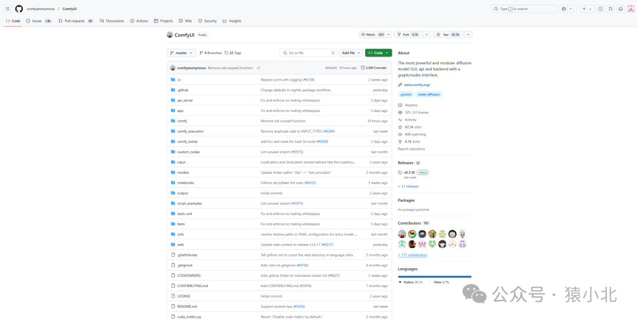Image resolution: width=637 pixels, height=320 pixels.
Task: Focus the Go to file search field
Action: [x=308, y=53]
